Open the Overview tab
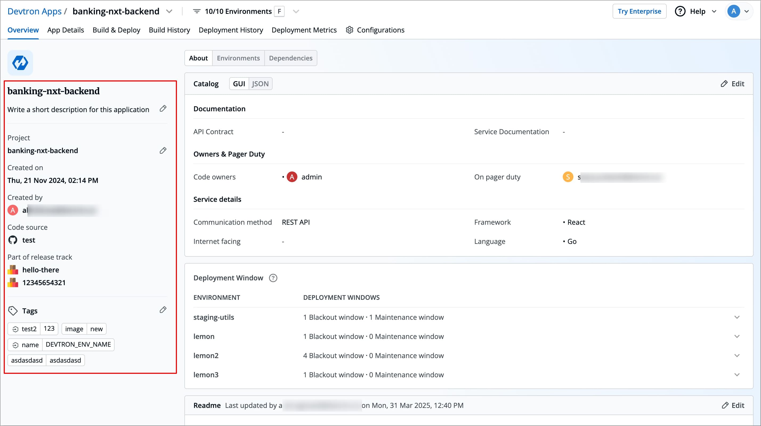 click(23, 30)
